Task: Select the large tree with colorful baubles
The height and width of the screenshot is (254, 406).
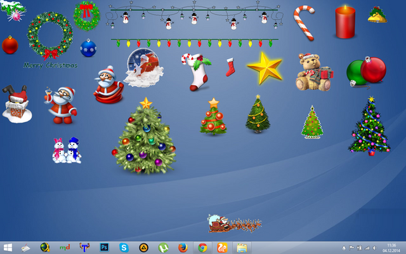Action: click(x=145, y=135)
